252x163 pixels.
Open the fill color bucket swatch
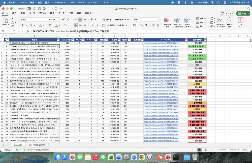50,25
